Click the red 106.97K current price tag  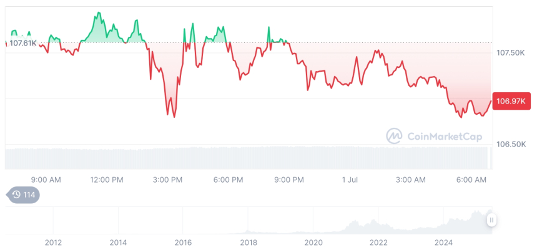[510, 101]
